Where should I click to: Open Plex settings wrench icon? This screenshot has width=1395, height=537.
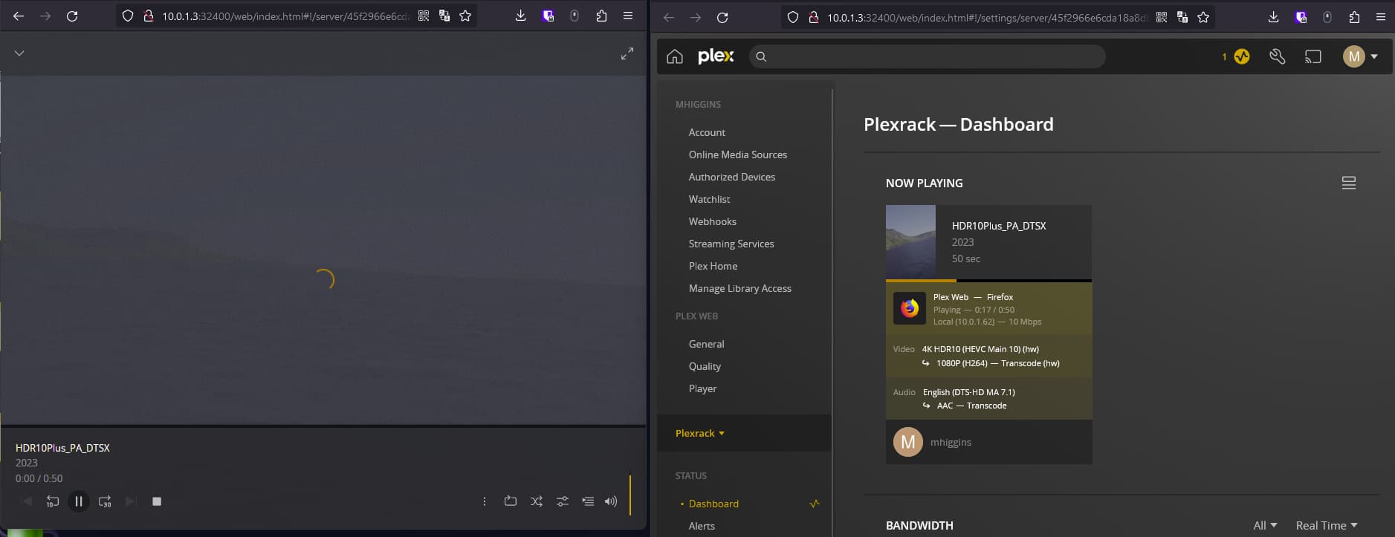click(x=1278, y=56)
